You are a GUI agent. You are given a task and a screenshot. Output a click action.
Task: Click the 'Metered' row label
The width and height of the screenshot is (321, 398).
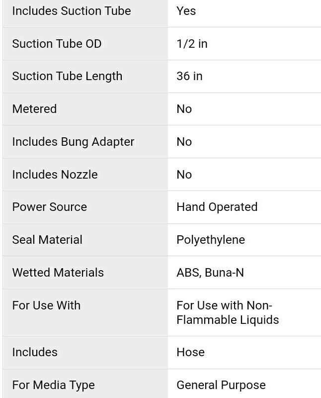34,109
